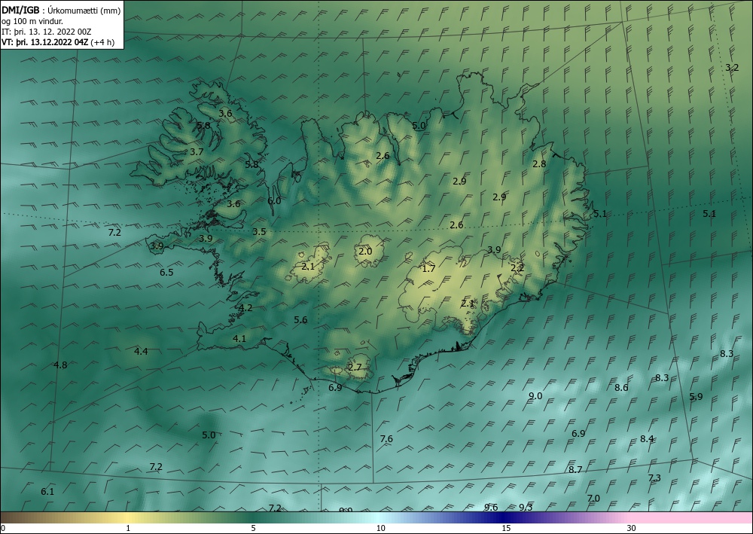The width and height of the screenshot is (753, 534).
Task: Click the 8.4 precipitation value
Action: tap(647, 438)
